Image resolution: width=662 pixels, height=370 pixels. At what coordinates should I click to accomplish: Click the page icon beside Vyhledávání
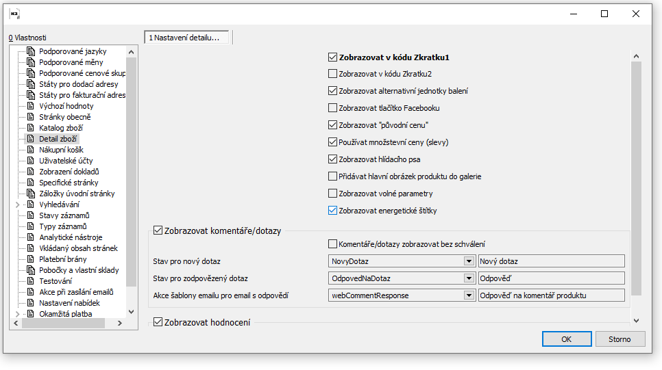30,204
